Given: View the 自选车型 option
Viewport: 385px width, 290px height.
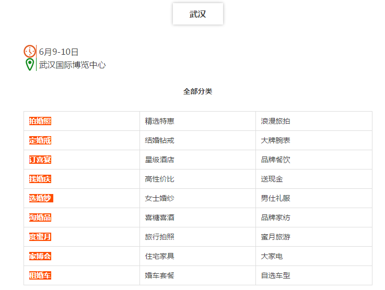Looking at the screenshot, I should pyautogui.click(x=275, y=275).
